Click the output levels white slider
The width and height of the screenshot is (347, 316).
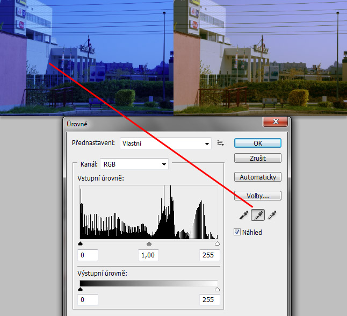tap(217, 289)
